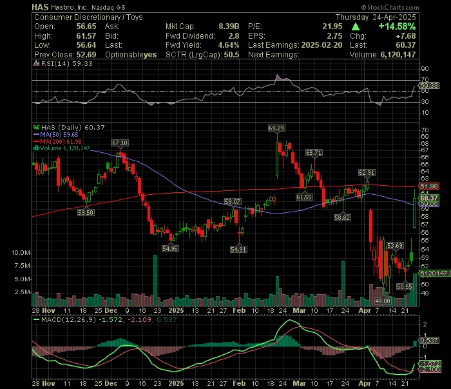Click the P/E 21.95 value

(332, 26)
